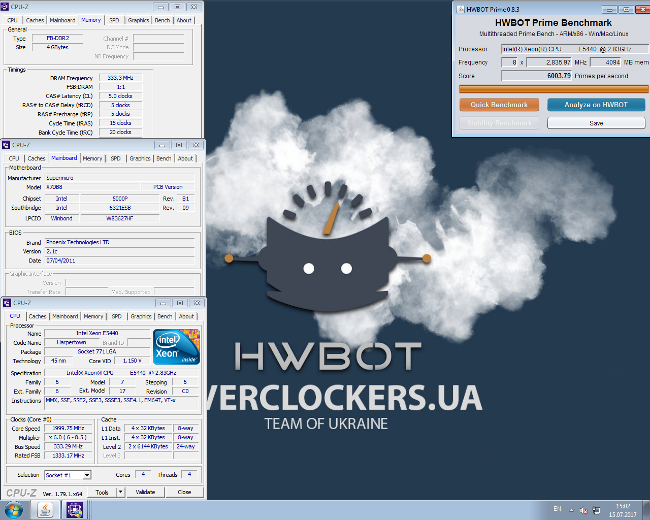Click the HWBOT Prime Java title icon

pyautogui.click(x=461, y=9)
